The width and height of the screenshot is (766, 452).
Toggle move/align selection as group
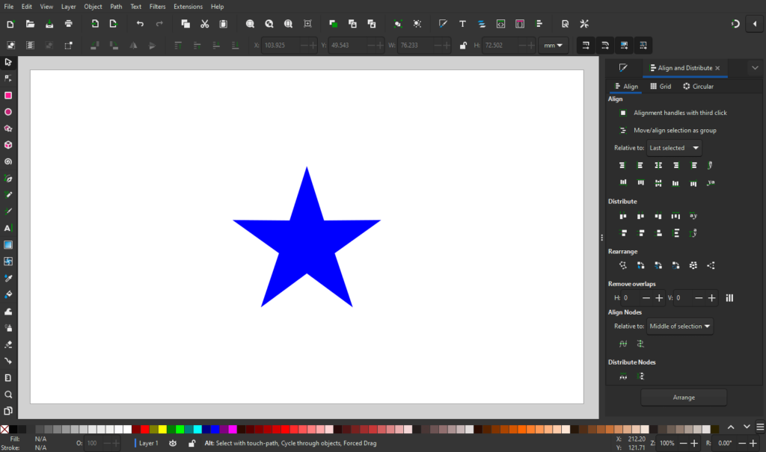click(622, 129)
